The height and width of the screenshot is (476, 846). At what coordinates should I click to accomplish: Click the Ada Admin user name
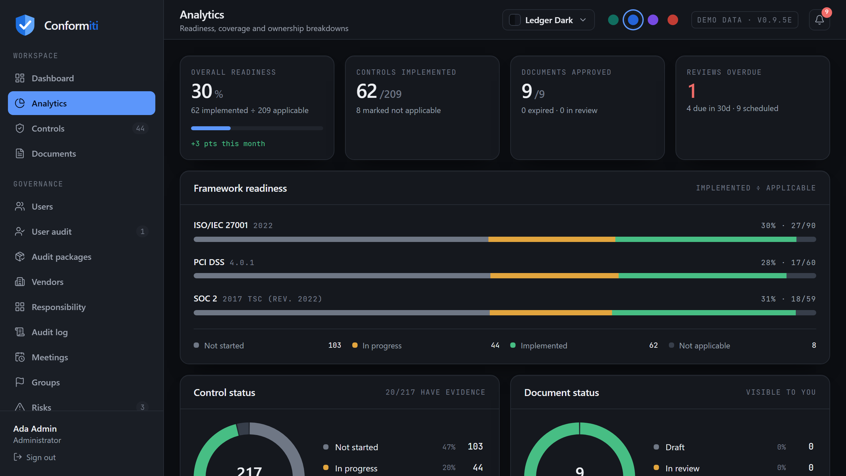[x=35, y=428]
